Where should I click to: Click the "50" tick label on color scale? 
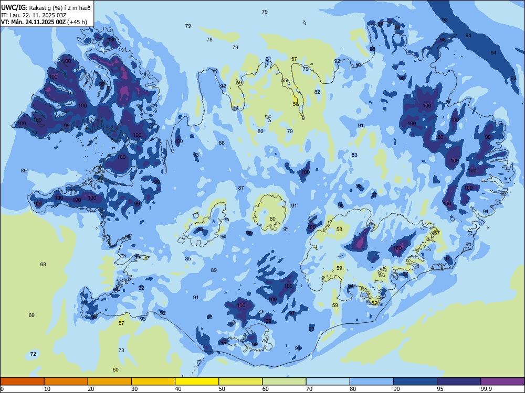point(222,389)
